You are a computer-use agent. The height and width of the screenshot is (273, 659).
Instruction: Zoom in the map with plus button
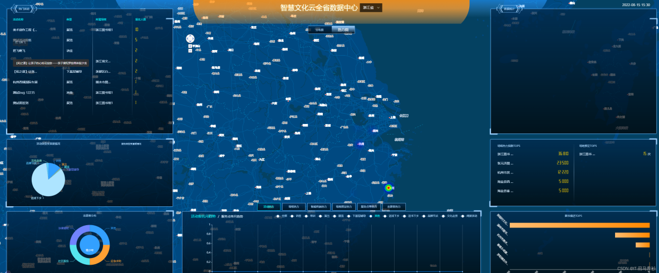click(x=190, y=46)
